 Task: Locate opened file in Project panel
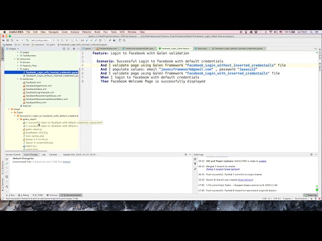64,49
